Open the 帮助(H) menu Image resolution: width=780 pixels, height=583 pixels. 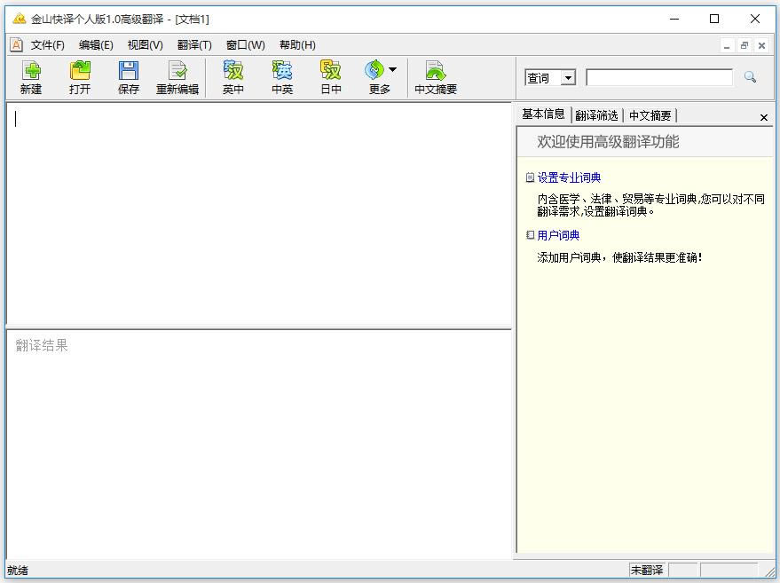tap(297, 45)
